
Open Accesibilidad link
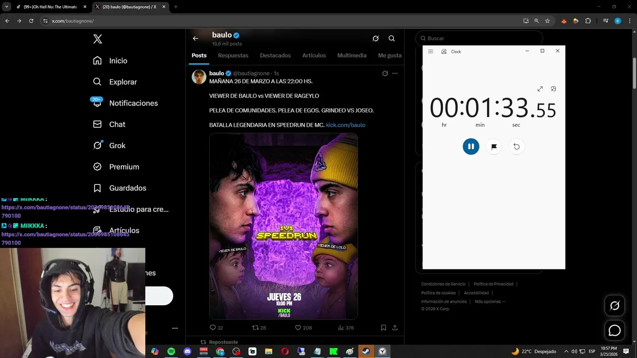[x=476, y=293]
